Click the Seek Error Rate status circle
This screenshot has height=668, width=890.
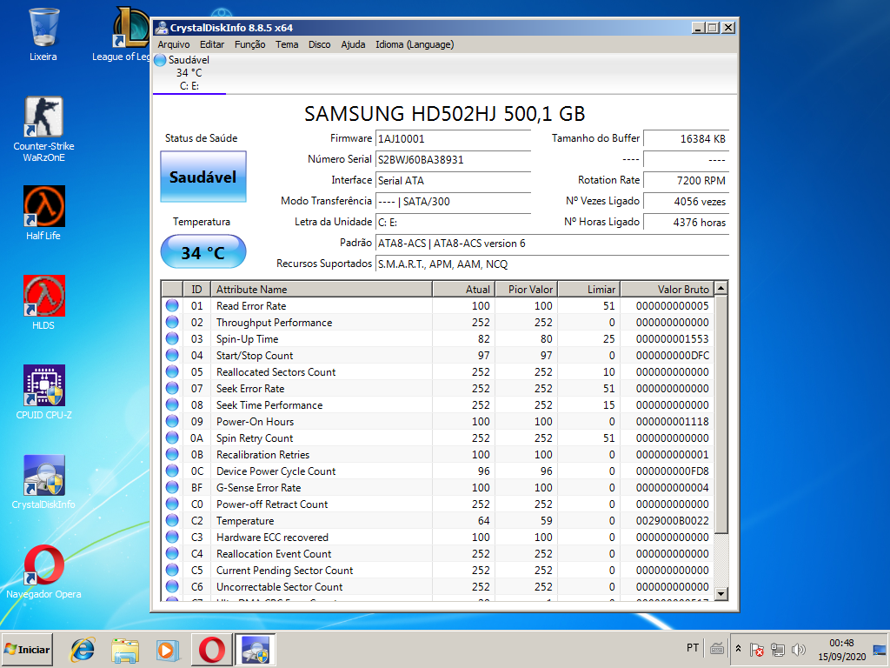pos(172,388)
